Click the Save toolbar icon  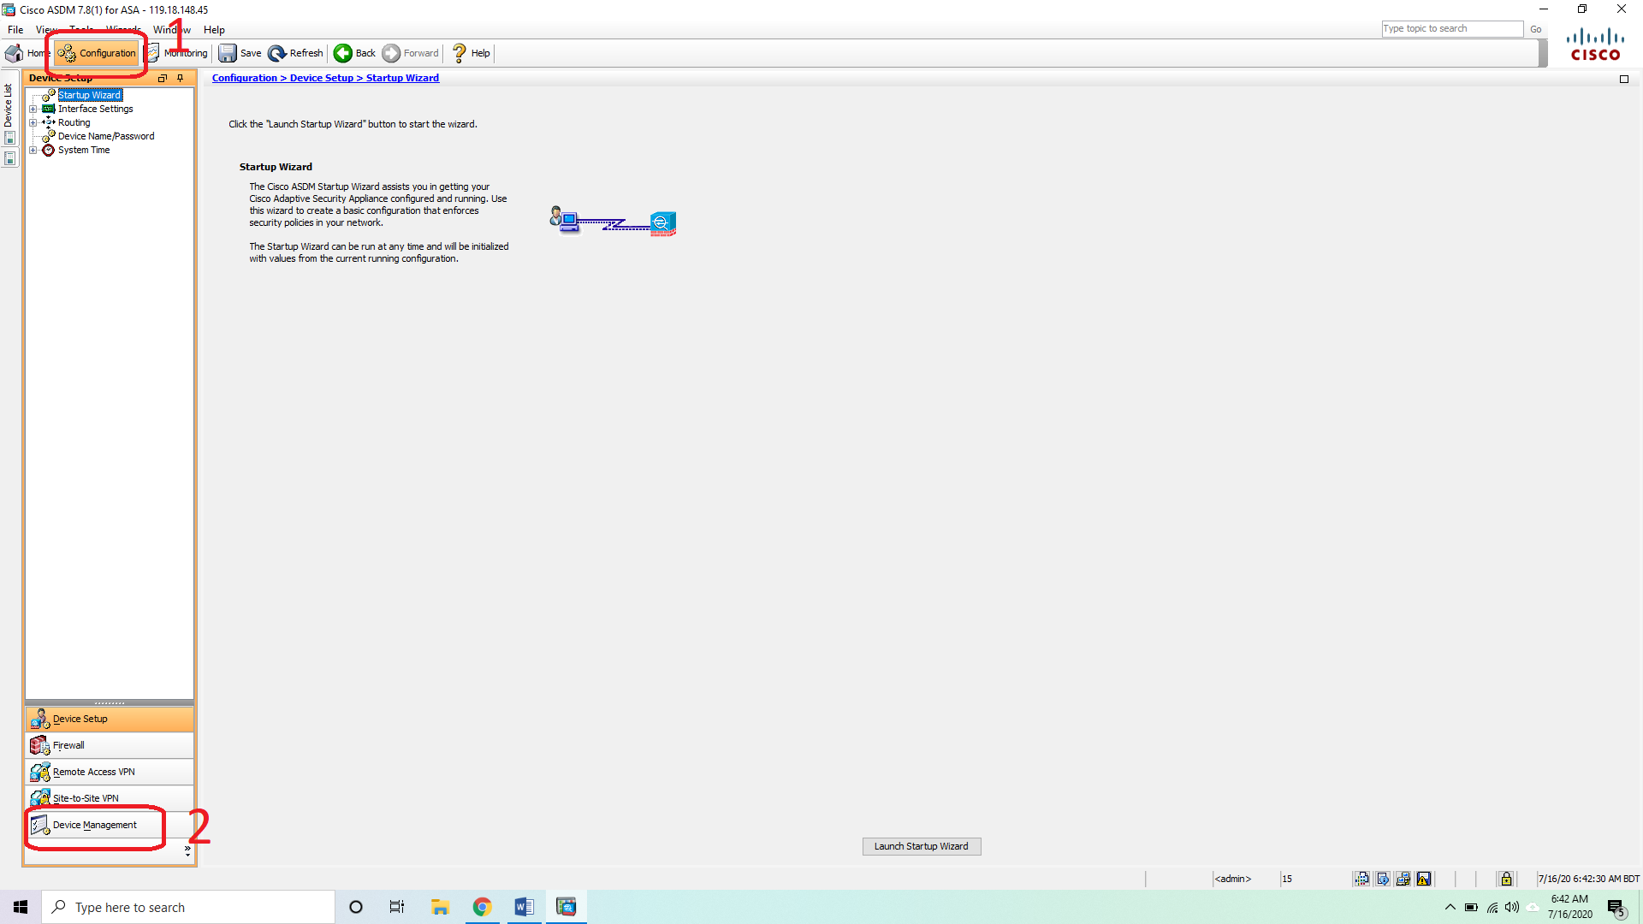[228, 53]
